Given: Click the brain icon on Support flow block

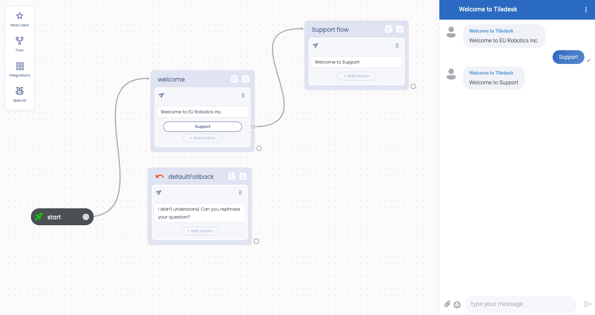Looking at the screenshot, I should point(388,29).
